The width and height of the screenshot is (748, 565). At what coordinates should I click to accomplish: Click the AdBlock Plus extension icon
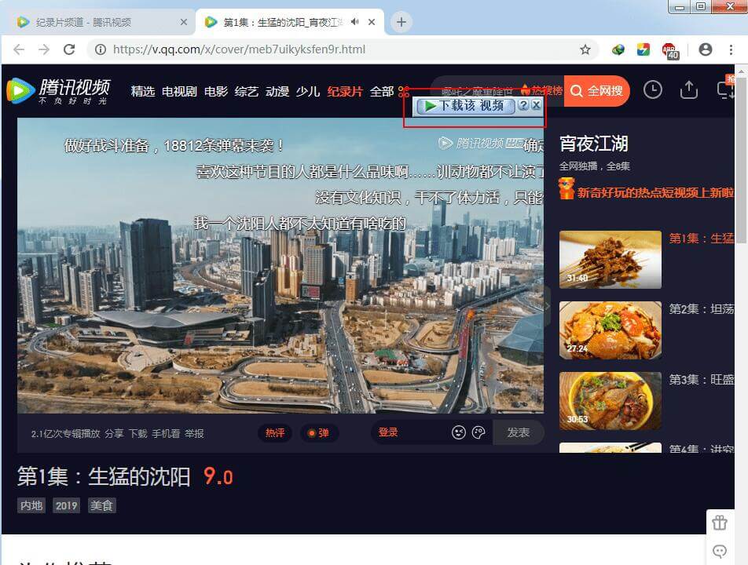tap(669, 50)
